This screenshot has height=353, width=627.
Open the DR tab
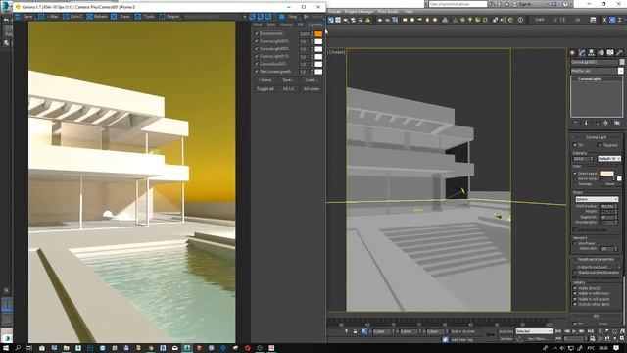coord(301,25)
